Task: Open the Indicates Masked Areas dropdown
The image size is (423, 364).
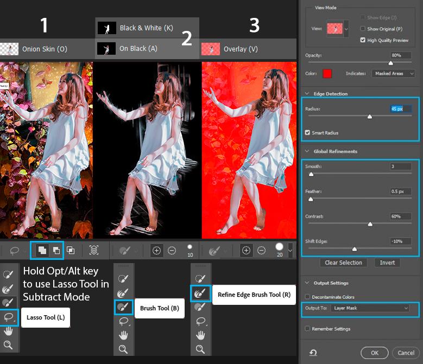Action: (393, 73)
